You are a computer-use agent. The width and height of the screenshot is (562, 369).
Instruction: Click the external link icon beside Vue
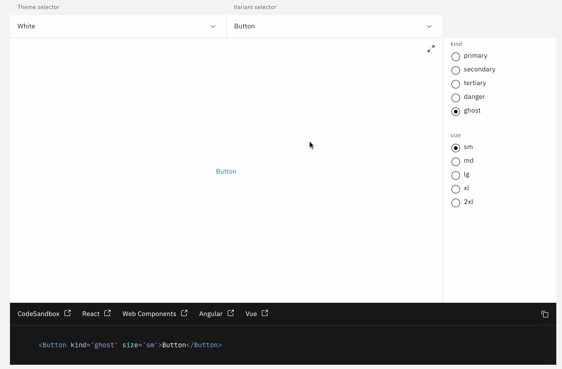pos(265,313)
